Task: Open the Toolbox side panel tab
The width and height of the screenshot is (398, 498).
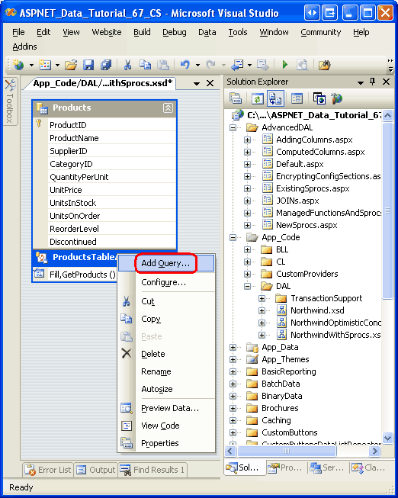Action: (x=10, y=101)
